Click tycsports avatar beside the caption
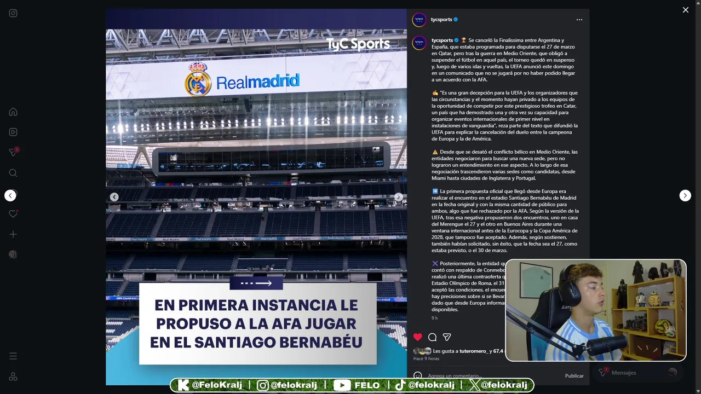 (419, 43)
